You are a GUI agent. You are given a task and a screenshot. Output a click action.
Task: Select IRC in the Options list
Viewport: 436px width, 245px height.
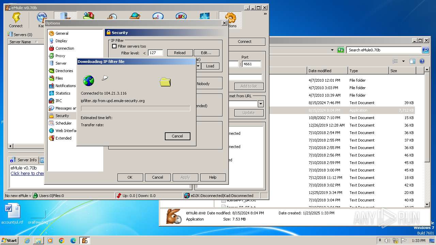59,101
